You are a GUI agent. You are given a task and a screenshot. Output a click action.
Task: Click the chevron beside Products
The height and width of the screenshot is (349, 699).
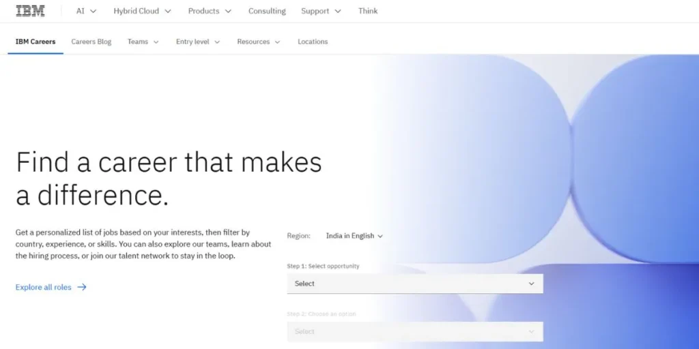point(228,12)
